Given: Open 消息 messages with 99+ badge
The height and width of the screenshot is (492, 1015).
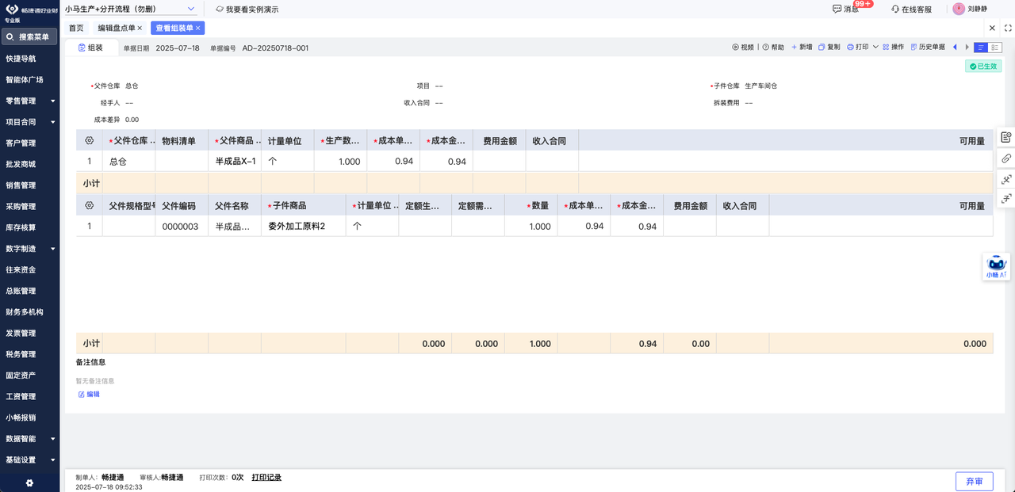Looking at the screenshot, I should point(846,9).
